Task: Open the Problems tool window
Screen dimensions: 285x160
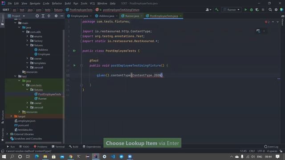Action: (41, 147)
